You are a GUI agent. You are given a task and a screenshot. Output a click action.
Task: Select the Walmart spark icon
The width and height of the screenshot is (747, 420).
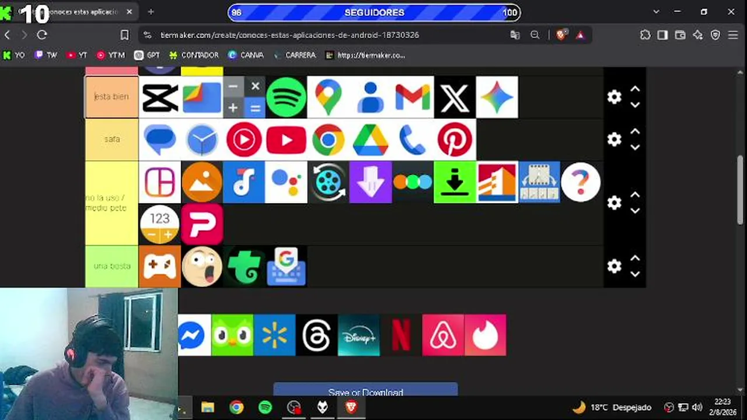pos(274,335)
